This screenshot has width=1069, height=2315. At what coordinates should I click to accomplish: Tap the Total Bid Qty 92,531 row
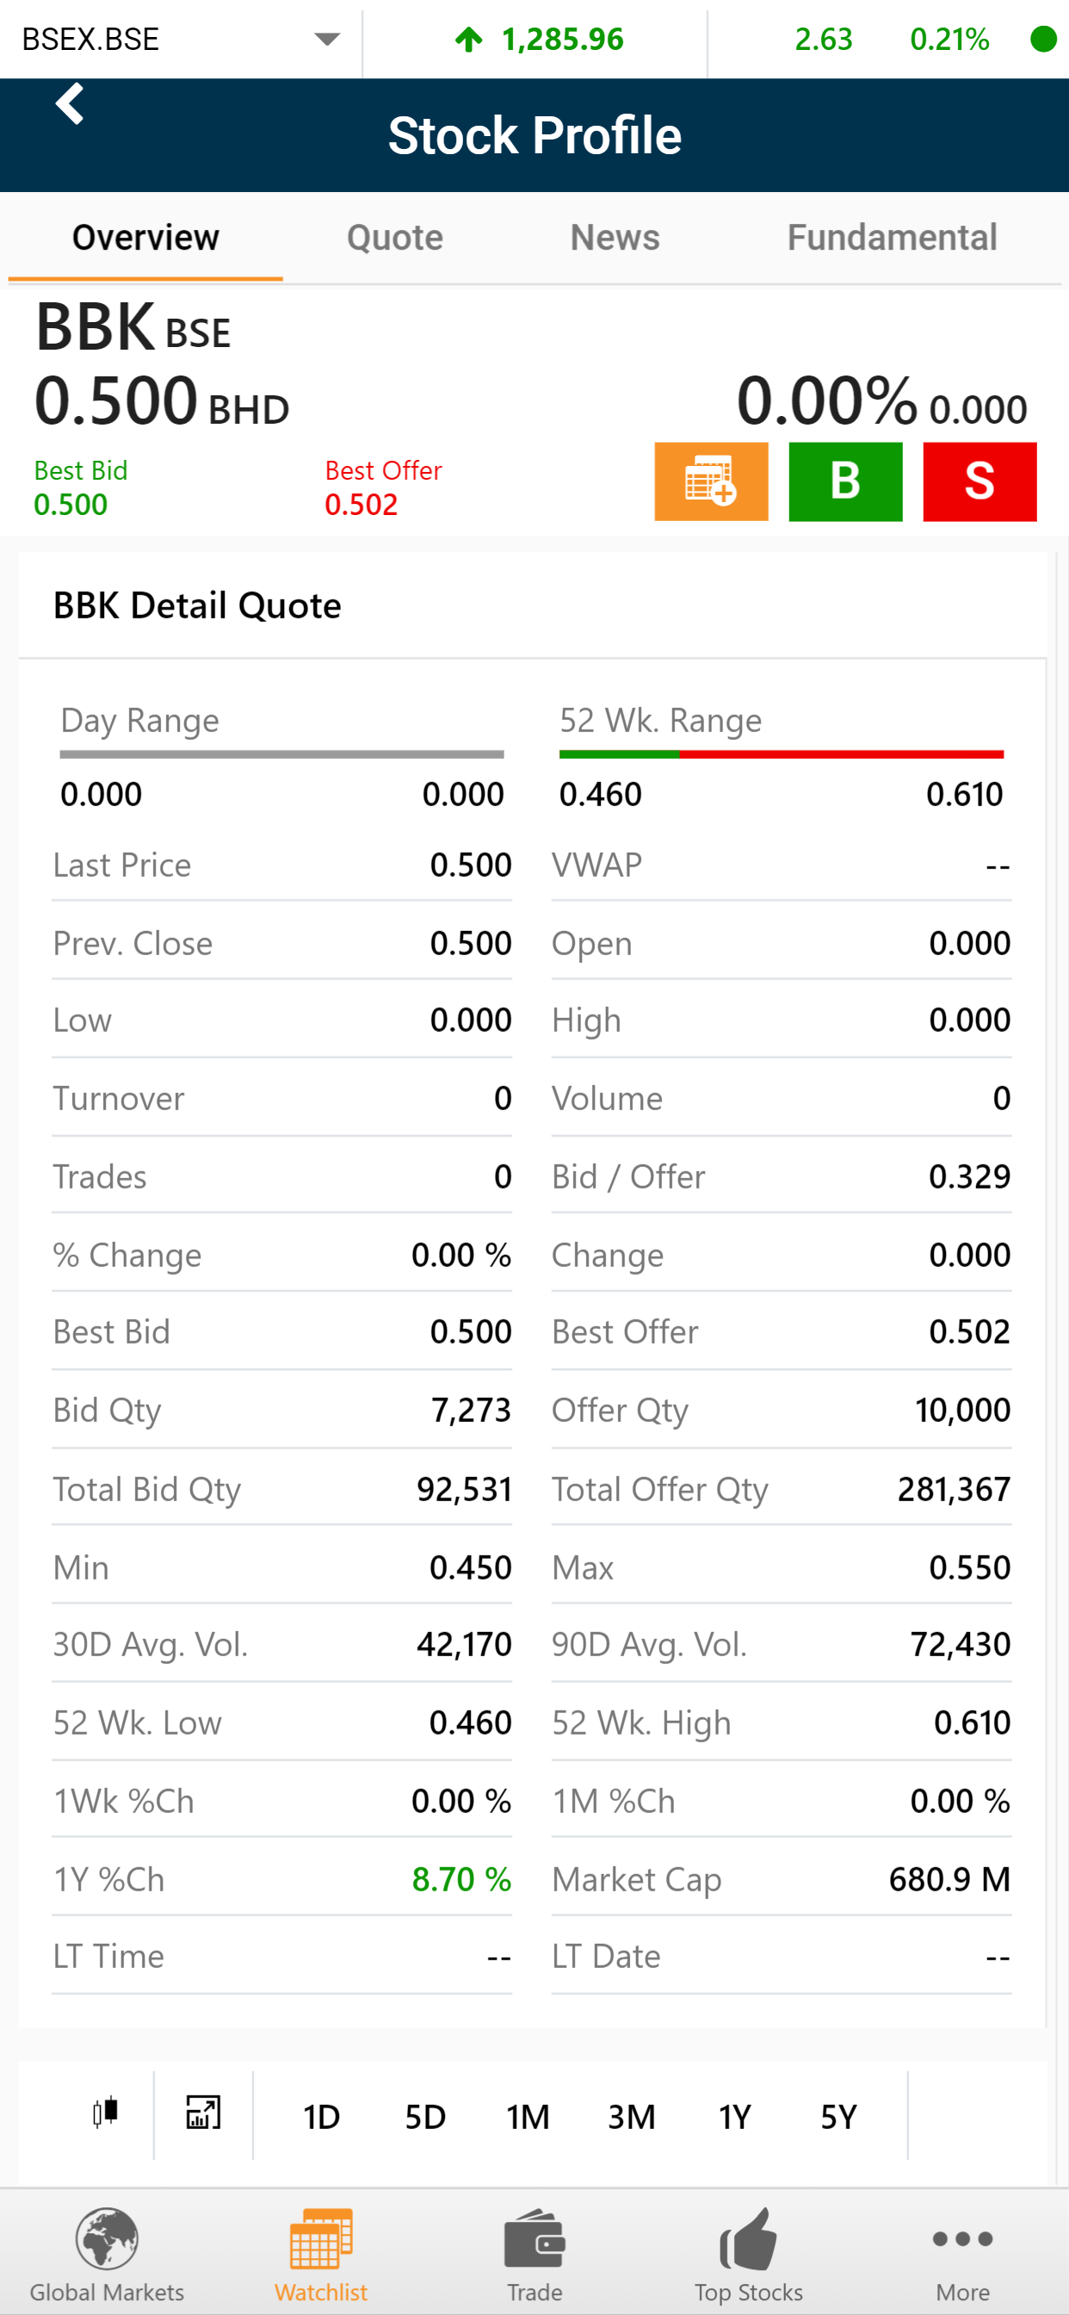[282, 1489]
